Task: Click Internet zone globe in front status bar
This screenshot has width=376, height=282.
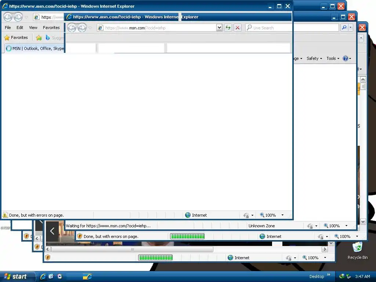Action: [x=188, y=215]
